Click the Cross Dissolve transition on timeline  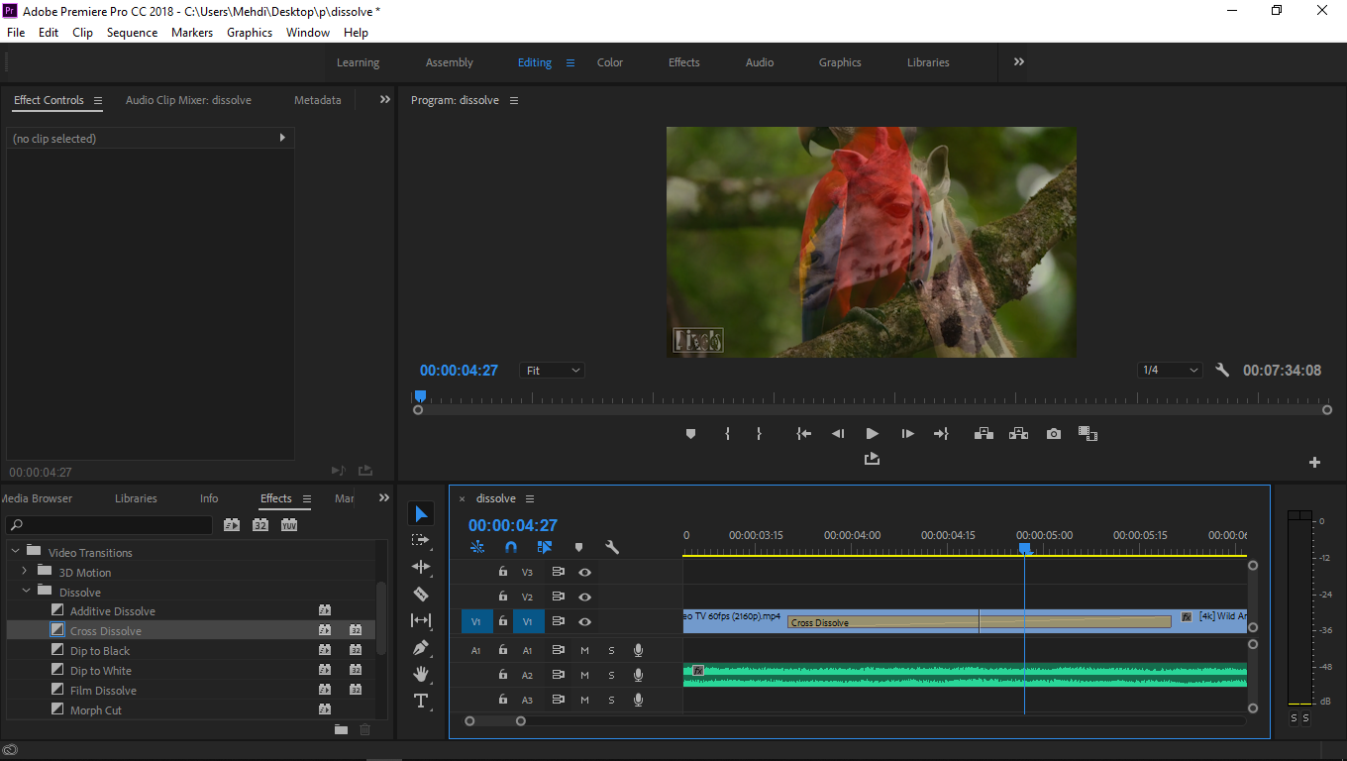(x=980, y=622)
